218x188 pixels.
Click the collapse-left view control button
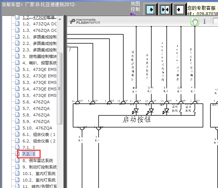click(x=180, y=9)
